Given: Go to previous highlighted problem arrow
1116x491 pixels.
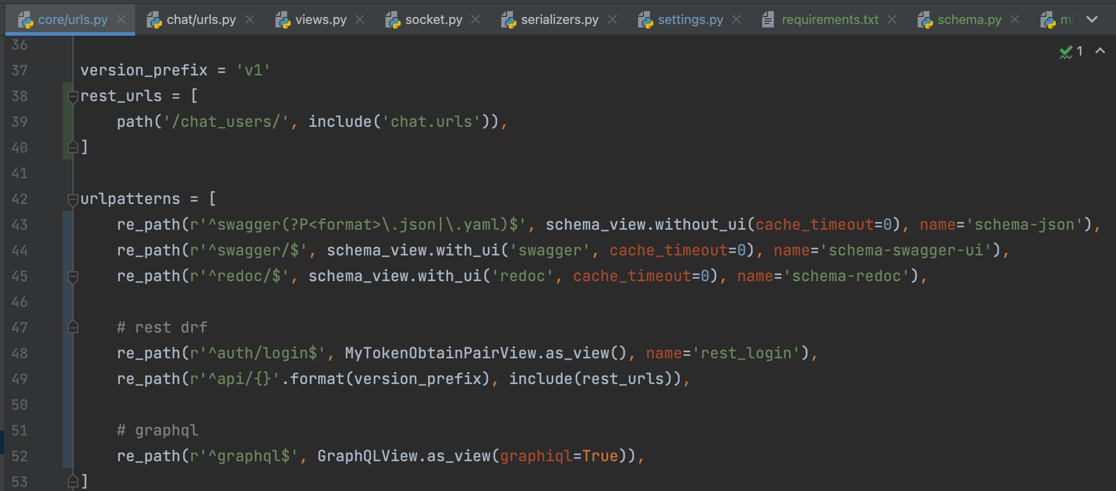Looking at the screenshot, I should click(x=1100, y=51).
